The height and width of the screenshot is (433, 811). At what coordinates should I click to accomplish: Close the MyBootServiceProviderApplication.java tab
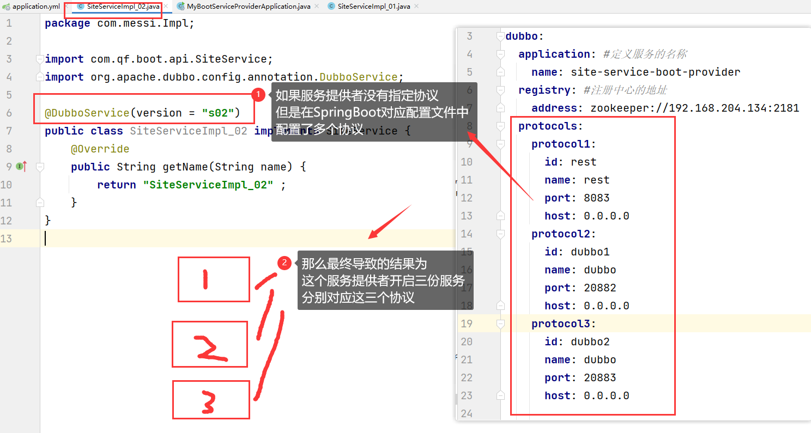point(317,7)
